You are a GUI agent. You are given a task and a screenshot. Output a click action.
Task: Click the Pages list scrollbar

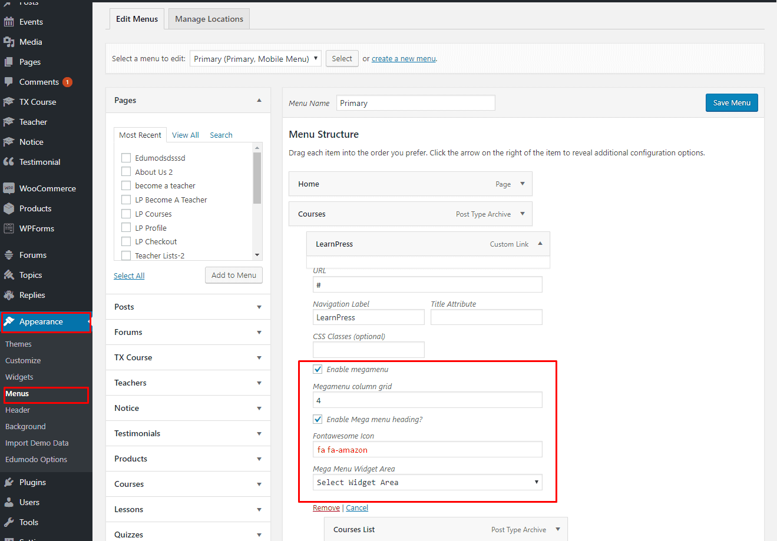tap(257, 178)
